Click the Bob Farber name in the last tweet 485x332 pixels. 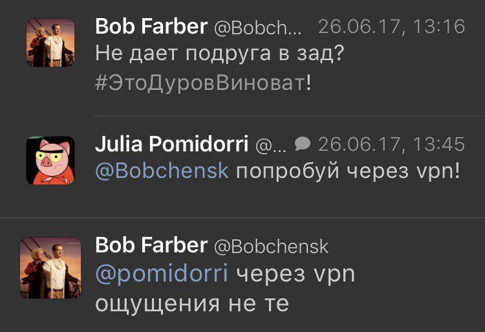point(151,245)
